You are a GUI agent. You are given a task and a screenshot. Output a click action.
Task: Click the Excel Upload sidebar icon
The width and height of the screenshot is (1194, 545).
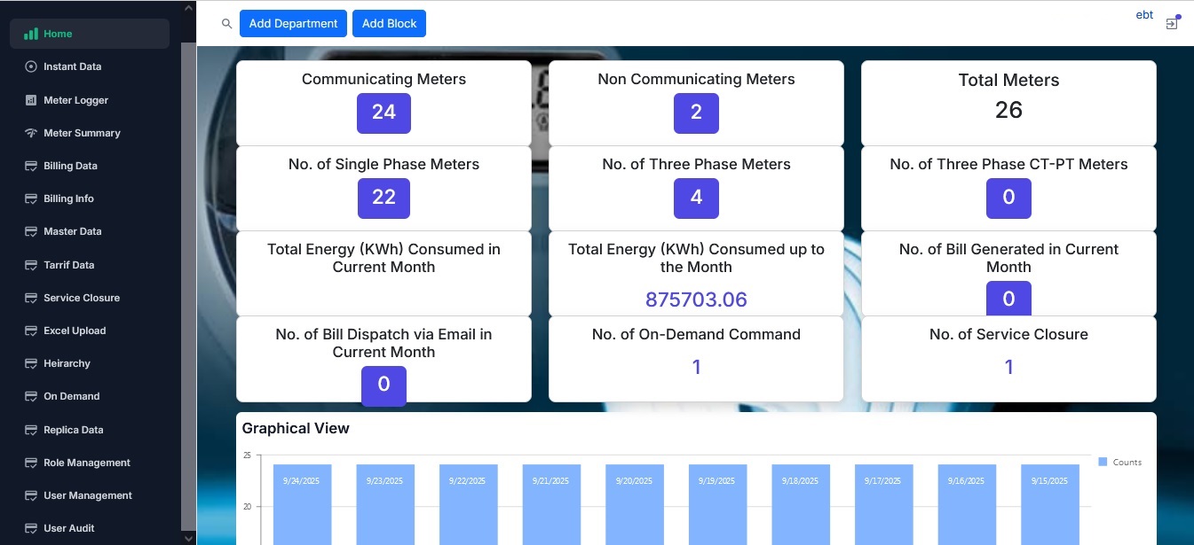[31, 331]
